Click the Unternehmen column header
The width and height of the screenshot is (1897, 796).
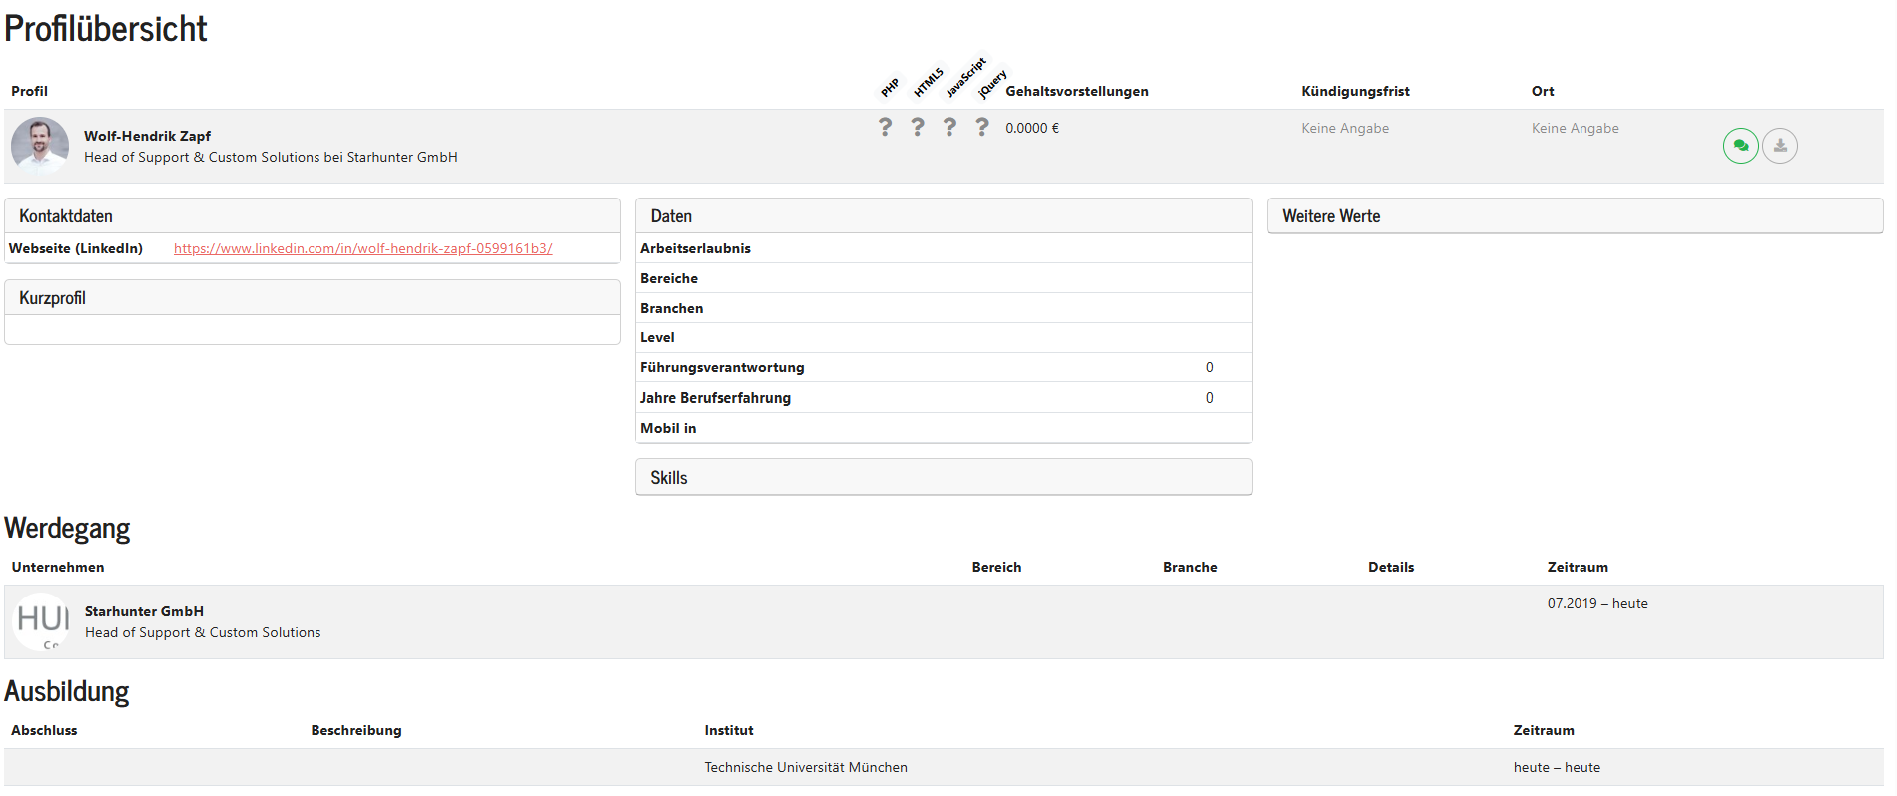point(58,567)
